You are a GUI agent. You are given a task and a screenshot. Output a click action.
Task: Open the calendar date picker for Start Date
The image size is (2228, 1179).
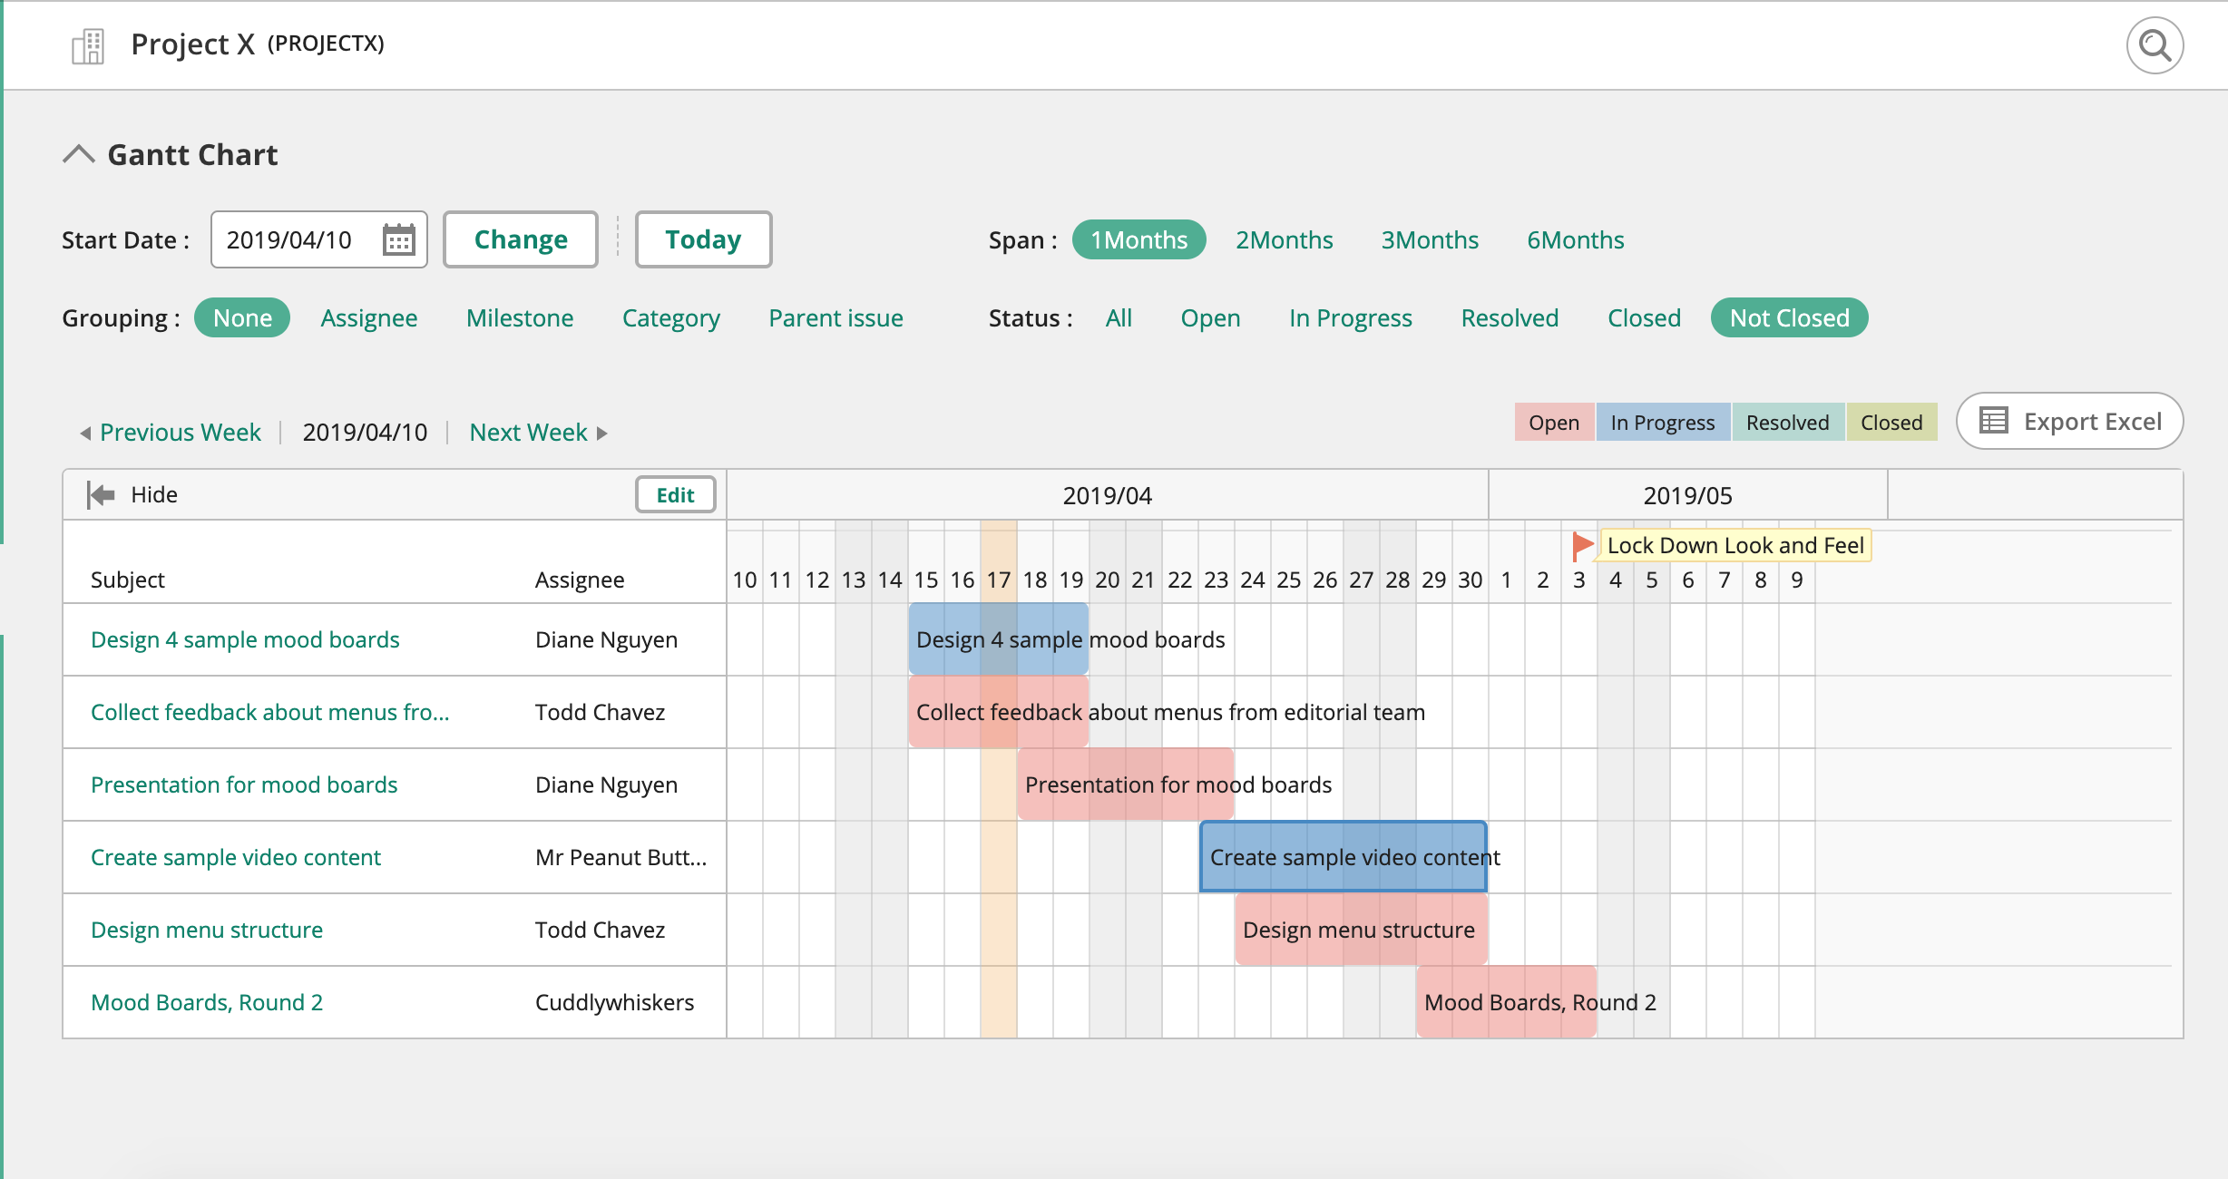400,239
